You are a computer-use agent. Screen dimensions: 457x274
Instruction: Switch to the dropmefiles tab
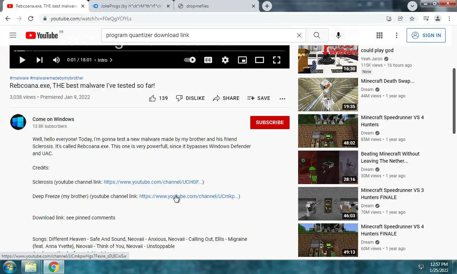(x=216, y=6)
